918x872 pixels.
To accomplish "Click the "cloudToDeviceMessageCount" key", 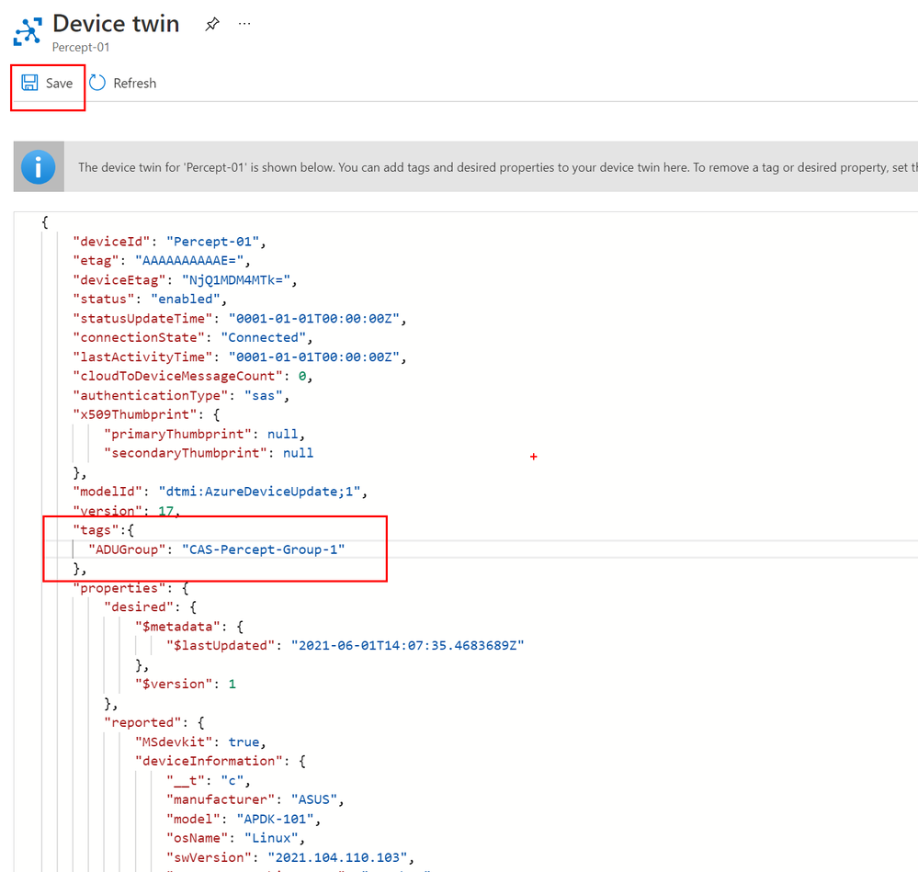I will click(177, 377).
